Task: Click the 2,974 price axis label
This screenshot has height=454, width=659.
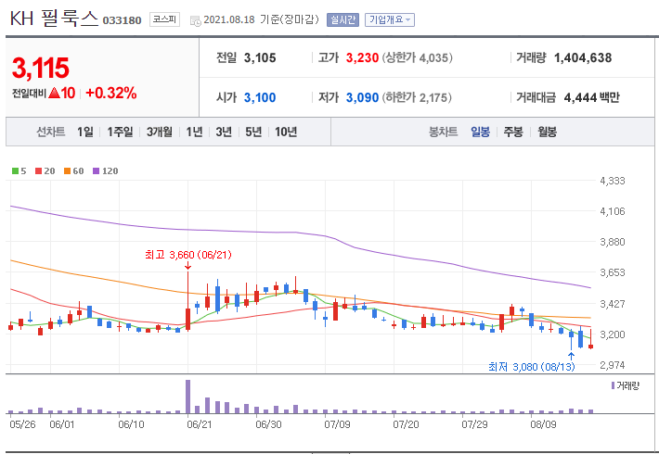Action: (613, 365)
